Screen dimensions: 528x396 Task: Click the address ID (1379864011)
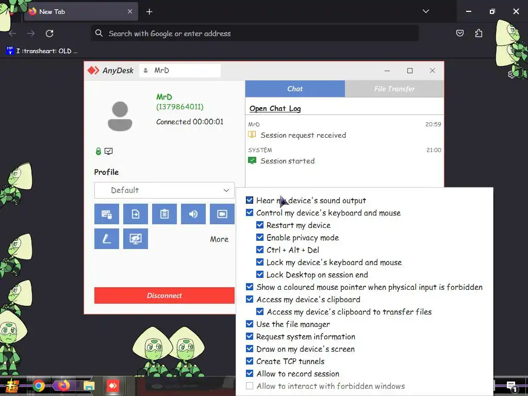(x=180, y=107)
